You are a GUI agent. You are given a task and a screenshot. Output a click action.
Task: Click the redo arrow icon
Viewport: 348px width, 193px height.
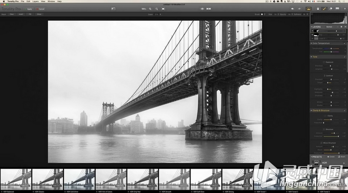[299, 9]
